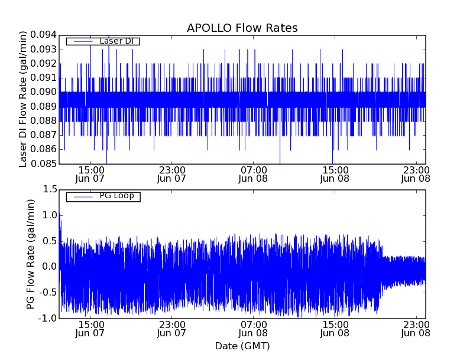Click bottom plot's 15:00 Jun 08 tick label

tap(335, 329)
